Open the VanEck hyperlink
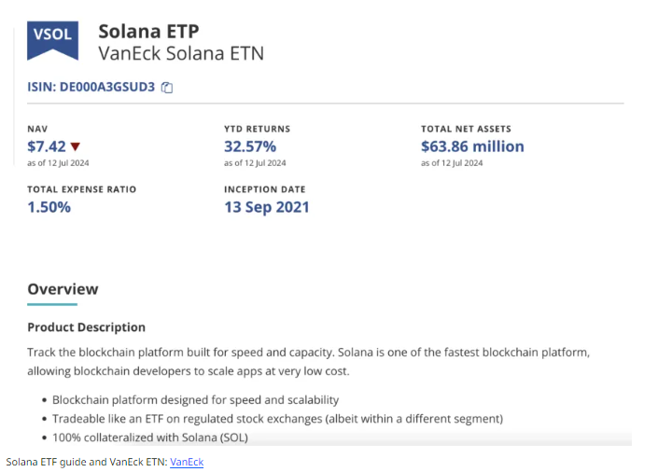Viewport: 658px width, 472px height. pyautogui.click(x=187, y=462)
